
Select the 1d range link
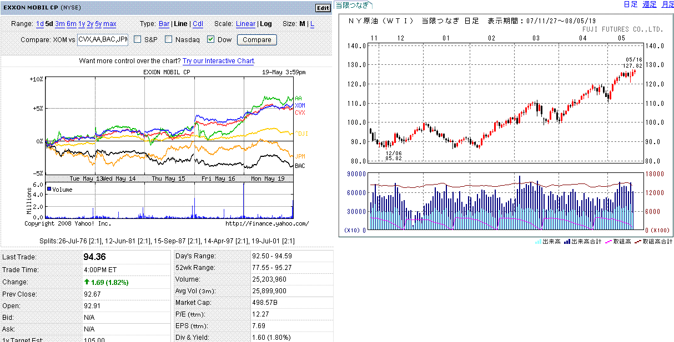coord(39,24)
